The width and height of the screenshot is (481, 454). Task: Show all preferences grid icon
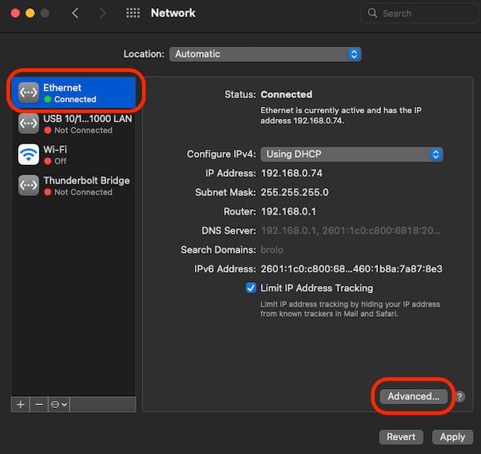point(133,13)
